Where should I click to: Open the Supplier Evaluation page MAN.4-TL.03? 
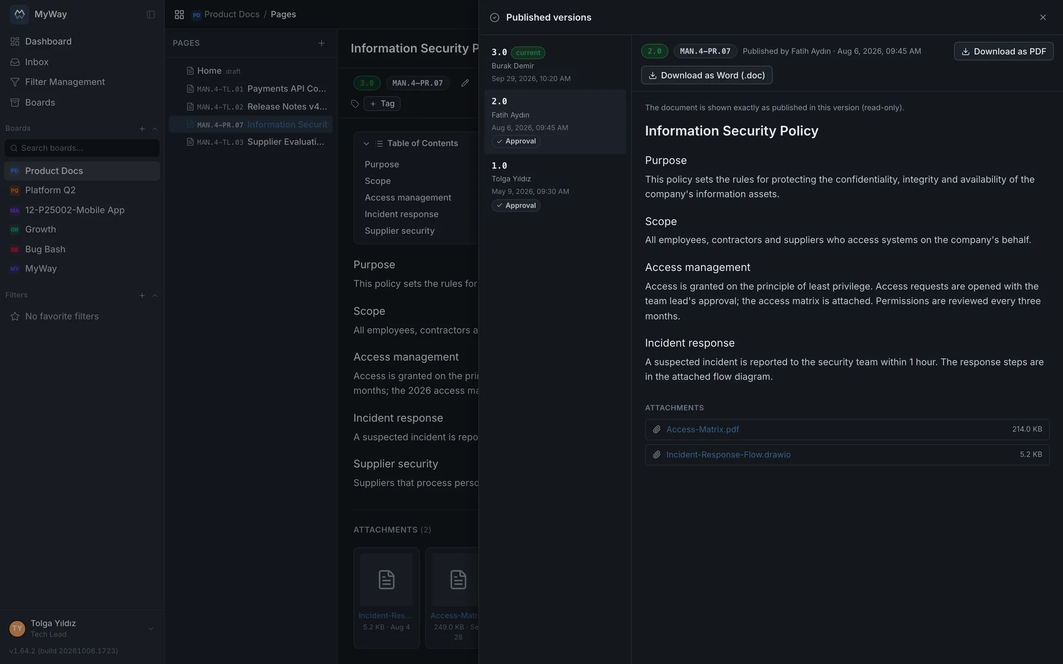pos(251,142)
